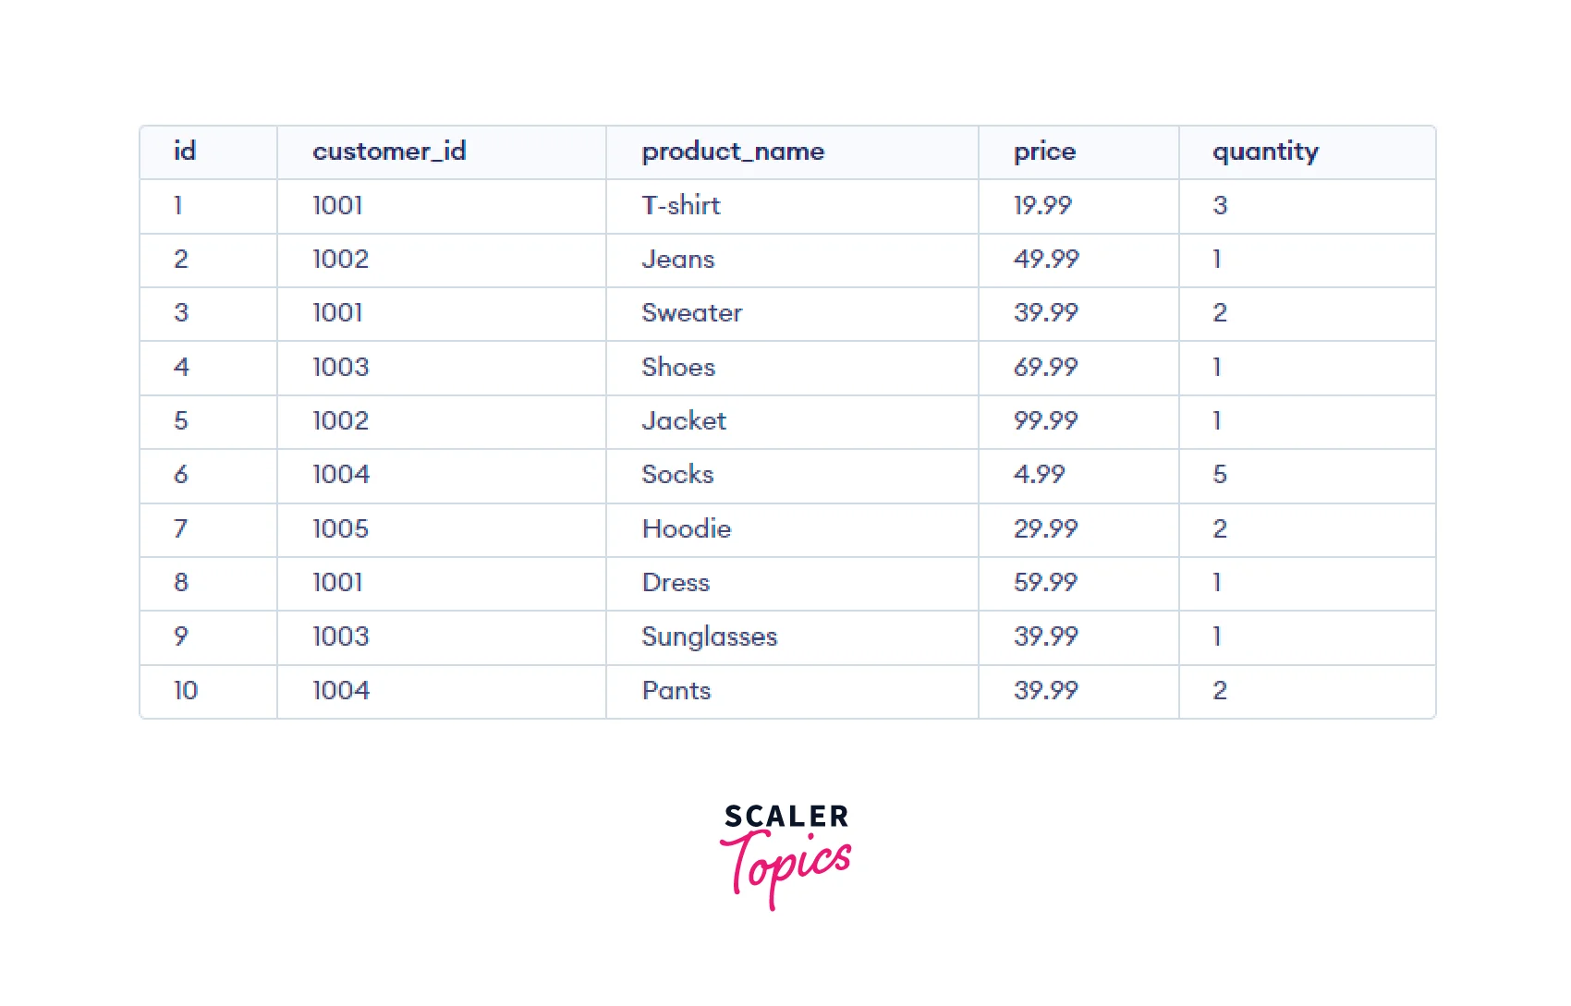Click the Jacket product cell
The width and height of the screenshot is (1571, 1006).
(684, 421)
